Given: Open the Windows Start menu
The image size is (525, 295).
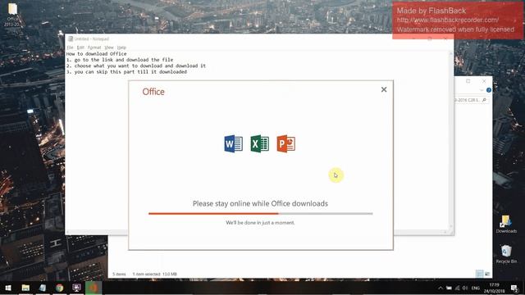Looking at the screenshot, I should (8, 288).
